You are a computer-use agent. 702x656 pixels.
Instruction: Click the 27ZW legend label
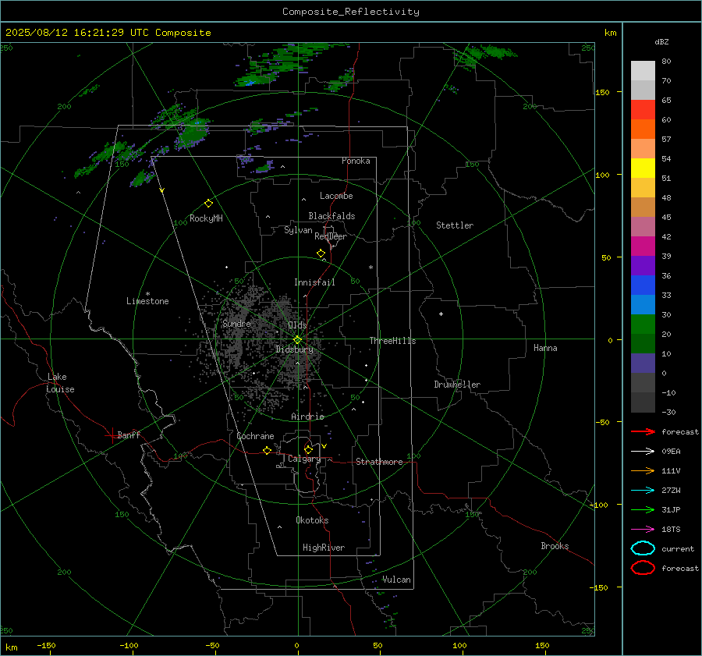(671, 491)
